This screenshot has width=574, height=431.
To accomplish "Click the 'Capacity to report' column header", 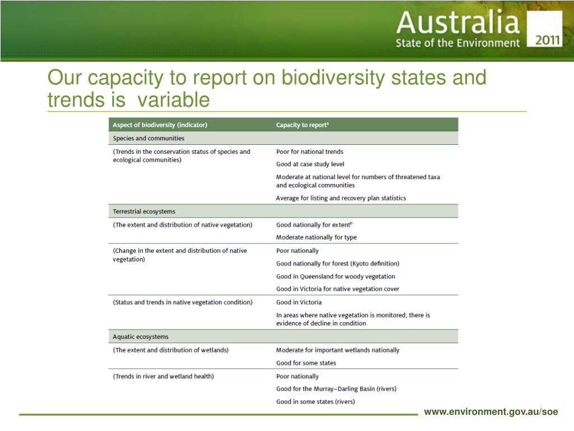I will click(302, 125).
